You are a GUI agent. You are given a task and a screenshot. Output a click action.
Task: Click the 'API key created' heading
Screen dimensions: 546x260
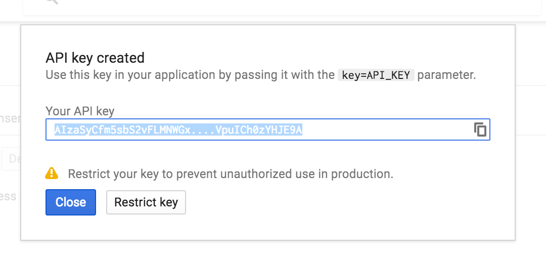click(x=95, y=58)
